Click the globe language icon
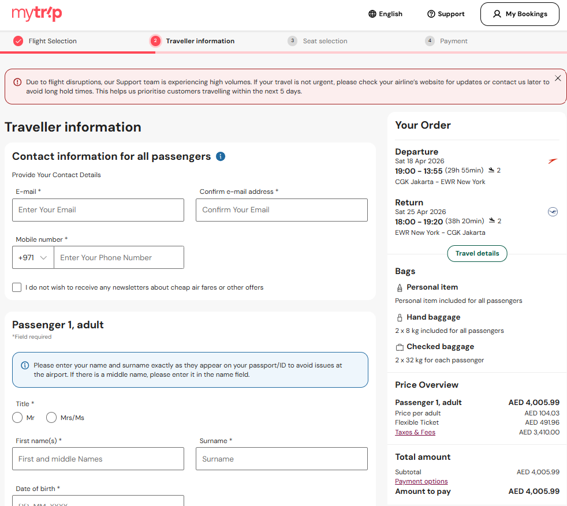The height and width of the screenshot is (506, 567). pos(372,14)
